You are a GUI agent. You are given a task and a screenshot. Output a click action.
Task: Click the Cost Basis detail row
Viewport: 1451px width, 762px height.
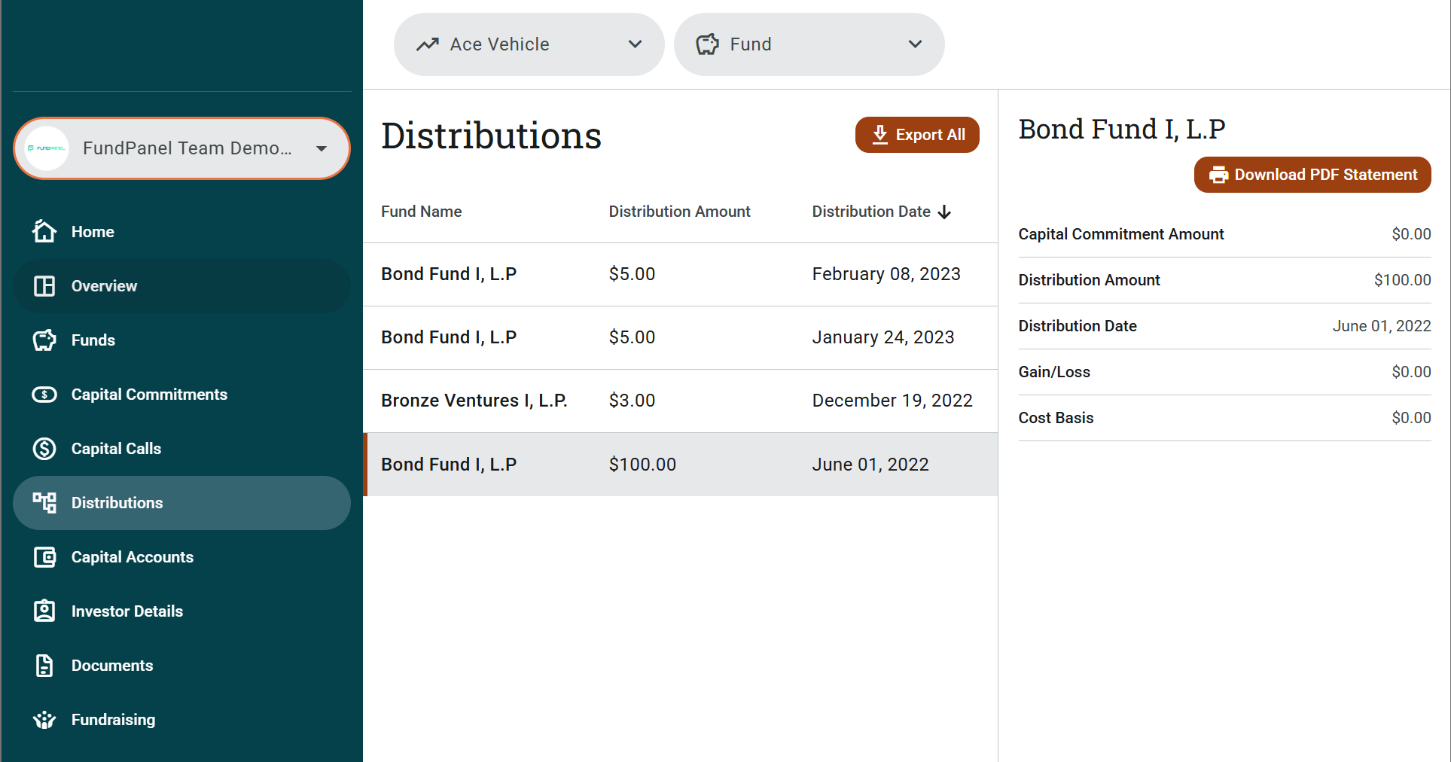point(1224,418)
